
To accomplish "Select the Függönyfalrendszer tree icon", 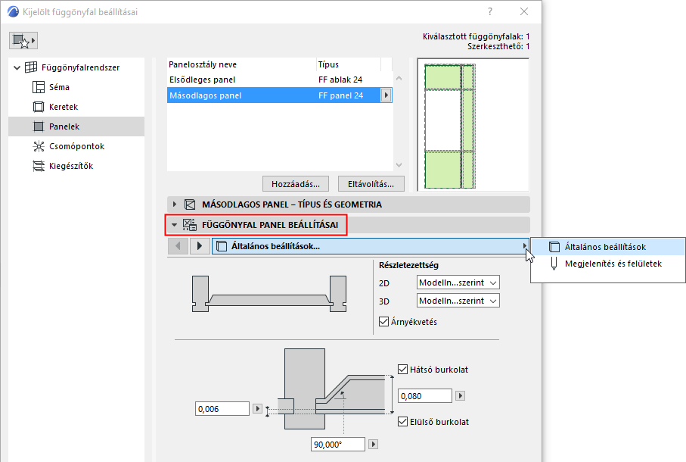I will pos(29,67).
